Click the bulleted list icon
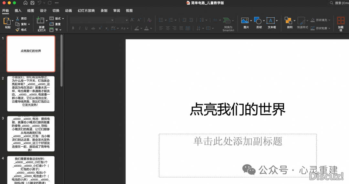 click(x=161, y=20)
